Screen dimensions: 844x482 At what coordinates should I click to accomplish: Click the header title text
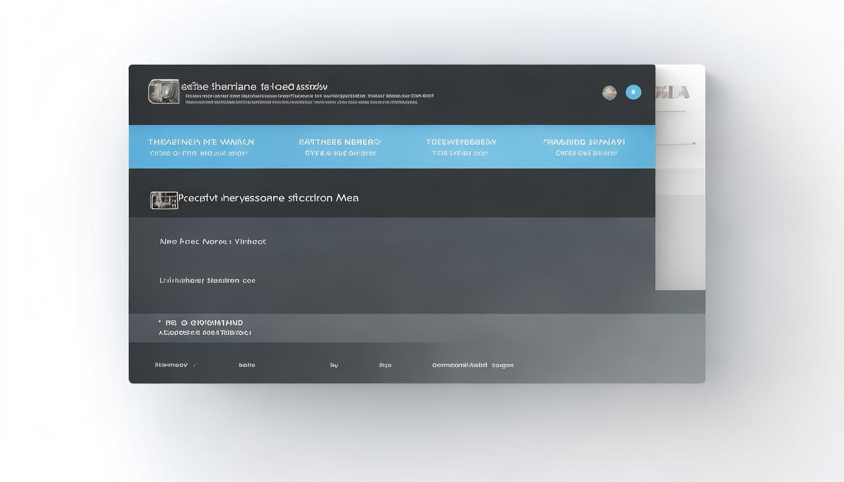point(254,86)
